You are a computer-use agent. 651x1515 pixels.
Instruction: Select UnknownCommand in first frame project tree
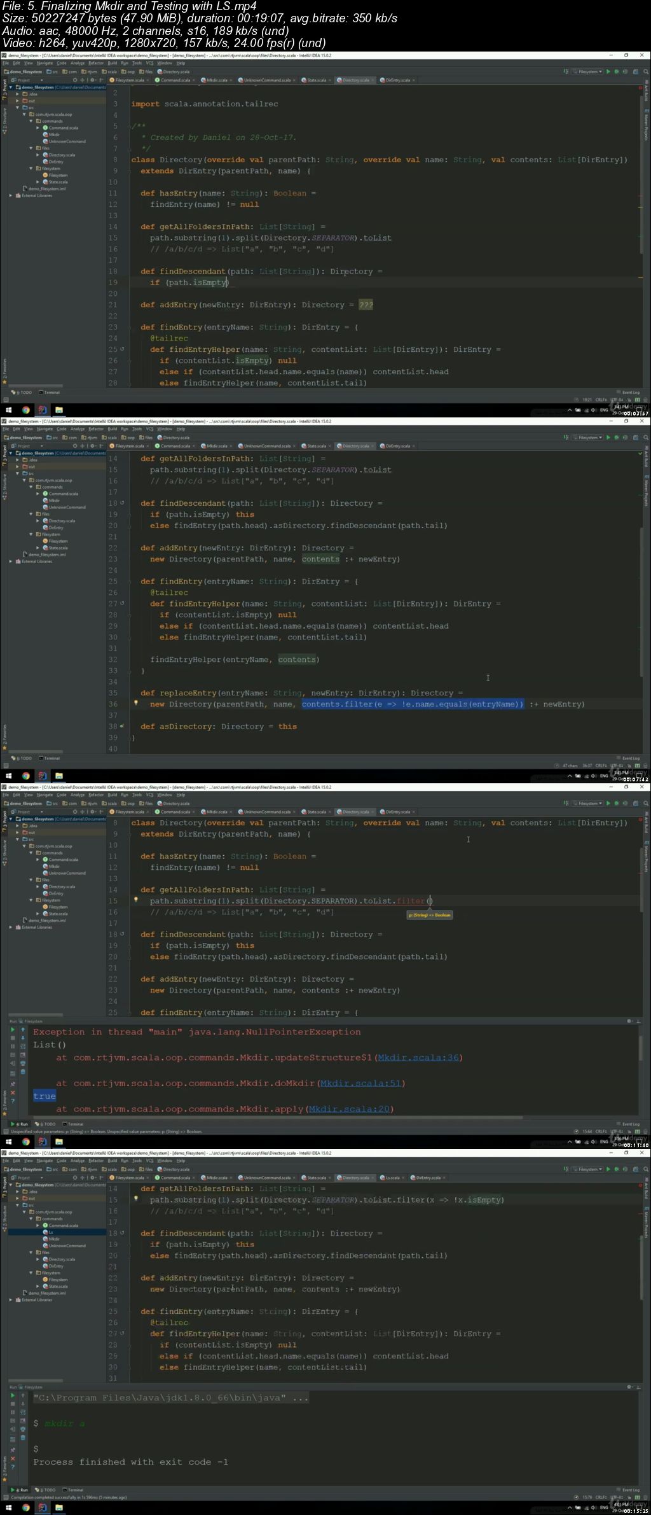64,141
